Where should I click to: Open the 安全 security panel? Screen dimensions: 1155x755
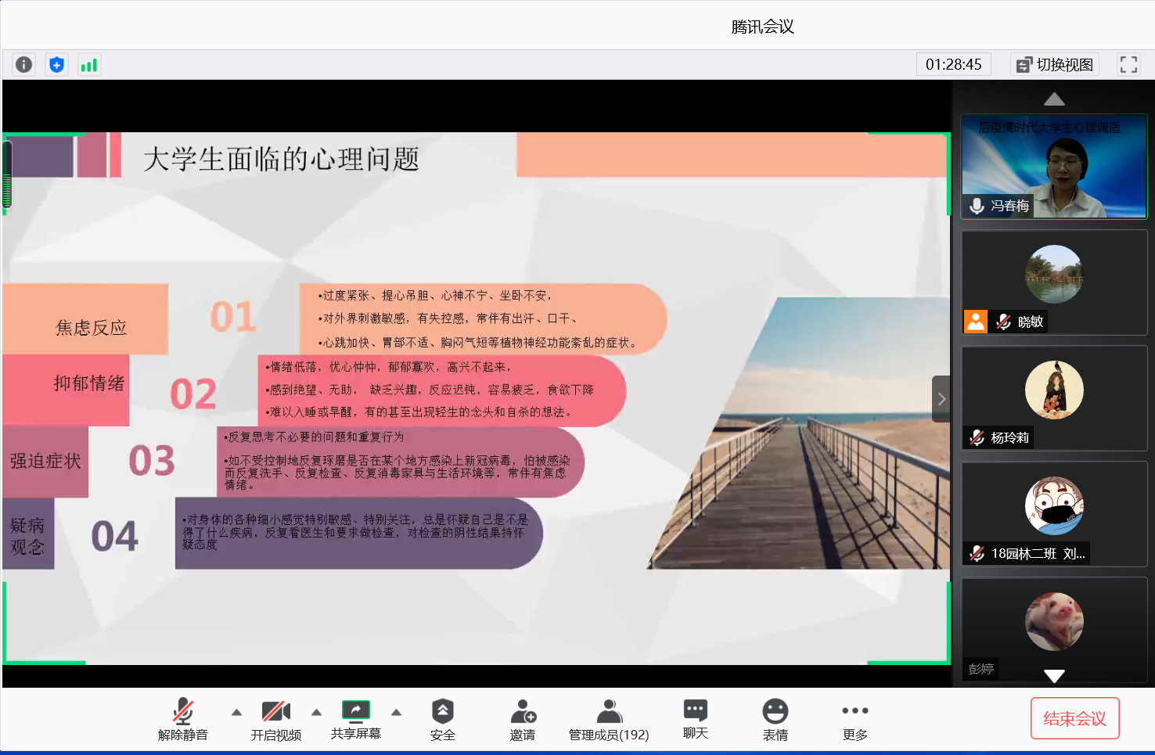[x=442, y=718]
